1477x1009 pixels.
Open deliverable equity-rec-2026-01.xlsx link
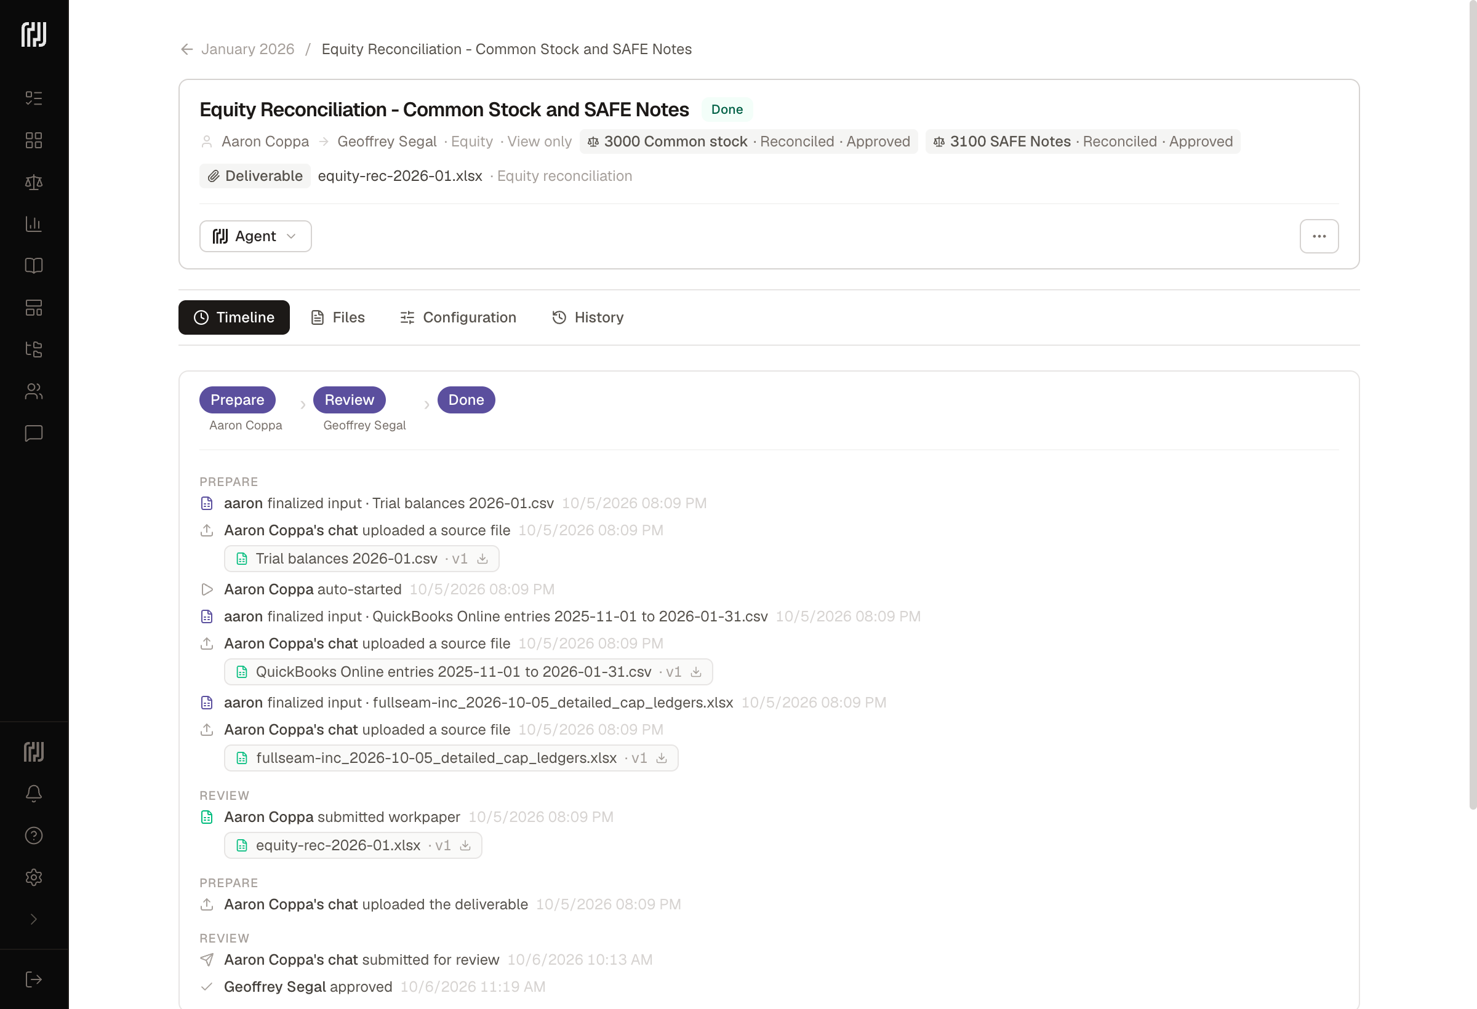pyautogui.click(x=400, y=176)
